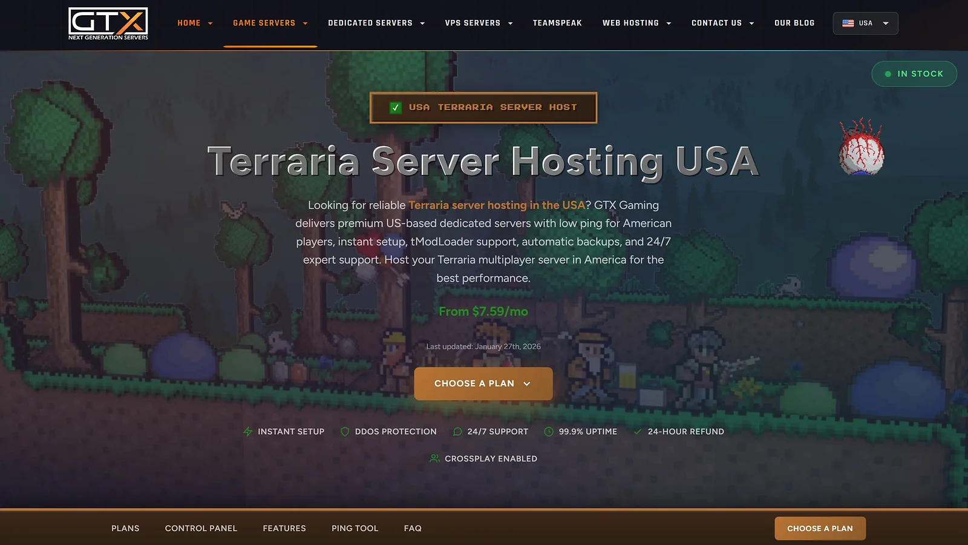Jump to the Ping Tool section

point(355,528)
